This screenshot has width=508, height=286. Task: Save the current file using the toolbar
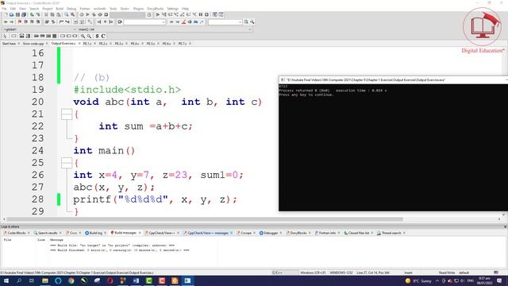coord(17,14)
